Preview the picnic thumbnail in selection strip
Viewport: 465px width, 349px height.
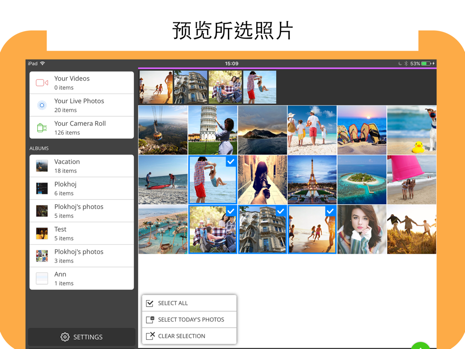coord(225,87)
